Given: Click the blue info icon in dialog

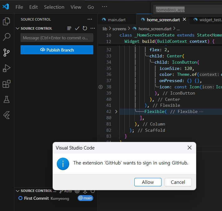Looking at the screenshot, I should [63, 164].
